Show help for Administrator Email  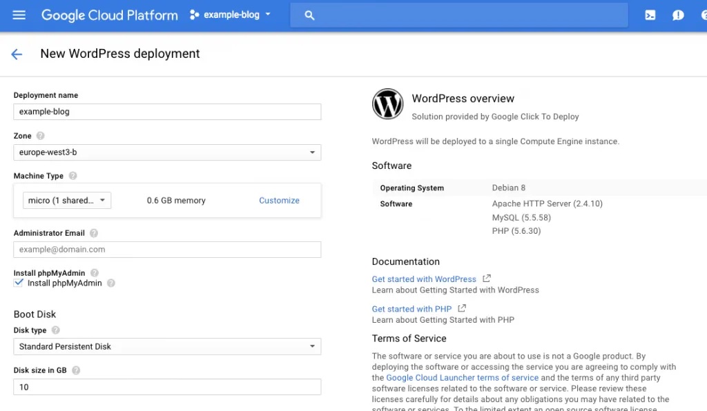click(94, 232)
